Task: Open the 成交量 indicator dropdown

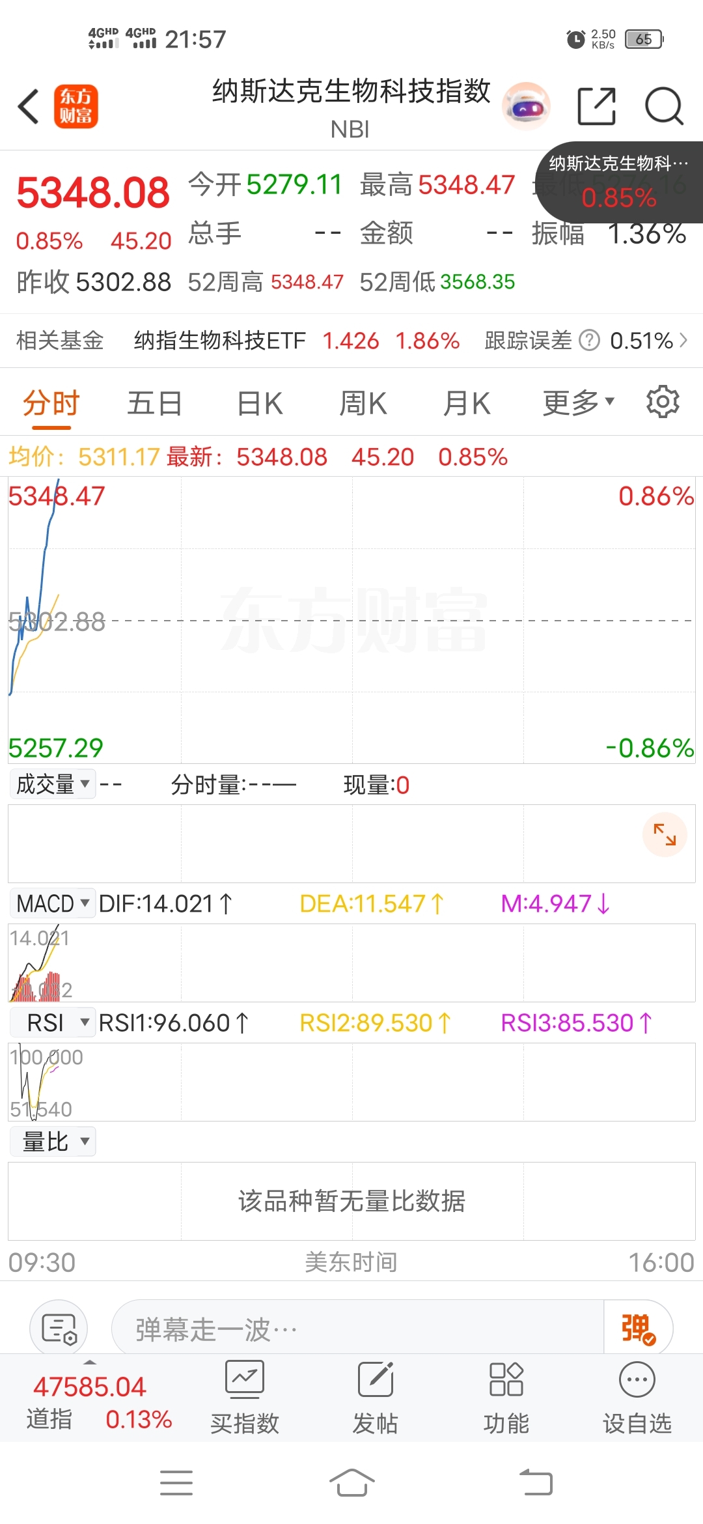Action: (53, 784)
